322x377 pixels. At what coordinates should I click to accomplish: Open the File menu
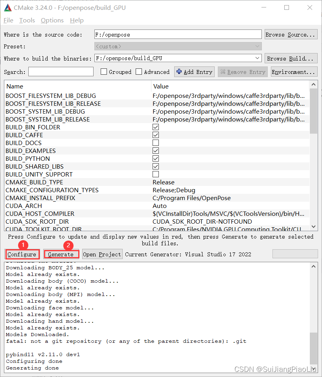8,20
